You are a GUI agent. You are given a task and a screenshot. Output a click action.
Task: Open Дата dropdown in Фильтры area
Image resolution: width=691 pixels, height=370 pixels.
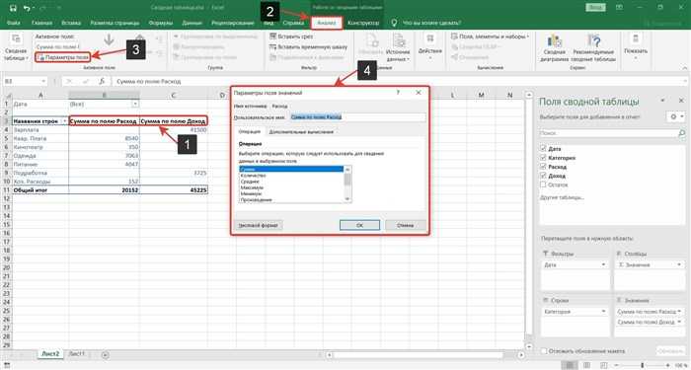point(604,265)
